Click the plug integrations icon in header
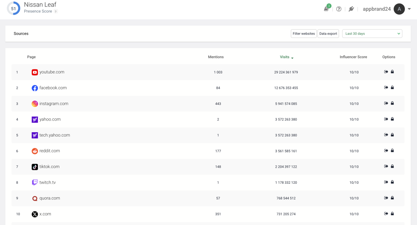Image resolution: width=417 pixels, height=225 pixels. pyautogui.click(x=351, y=9)
